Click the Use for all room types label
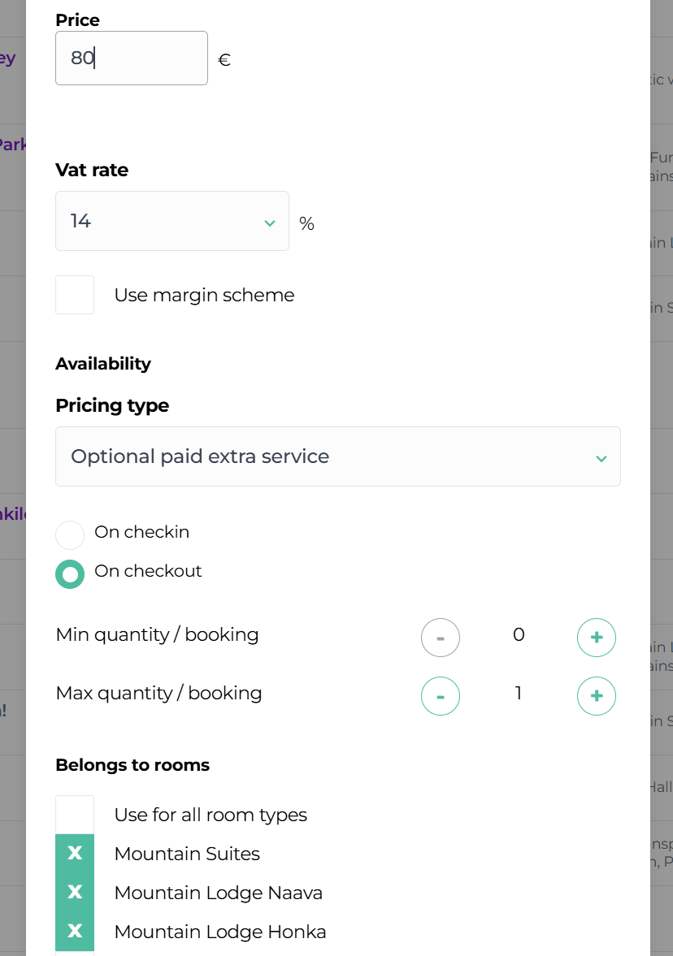 point(211,815)
